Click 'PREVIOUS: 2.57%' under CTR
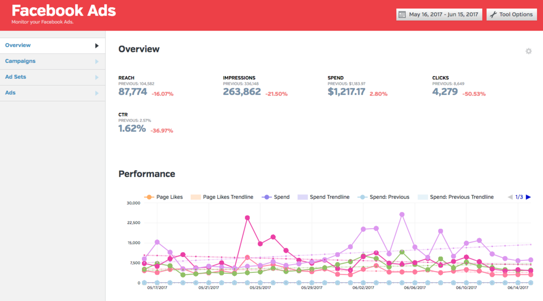The width and height of the screenshot is (543, 301). coord(135,121)
